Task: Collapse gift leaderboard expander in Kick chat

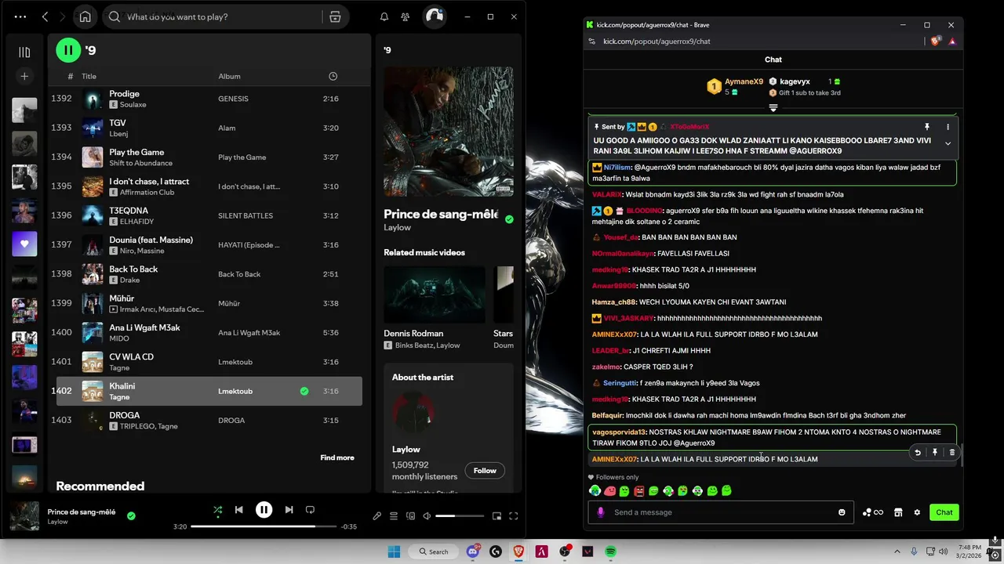Action: point(773,108)
